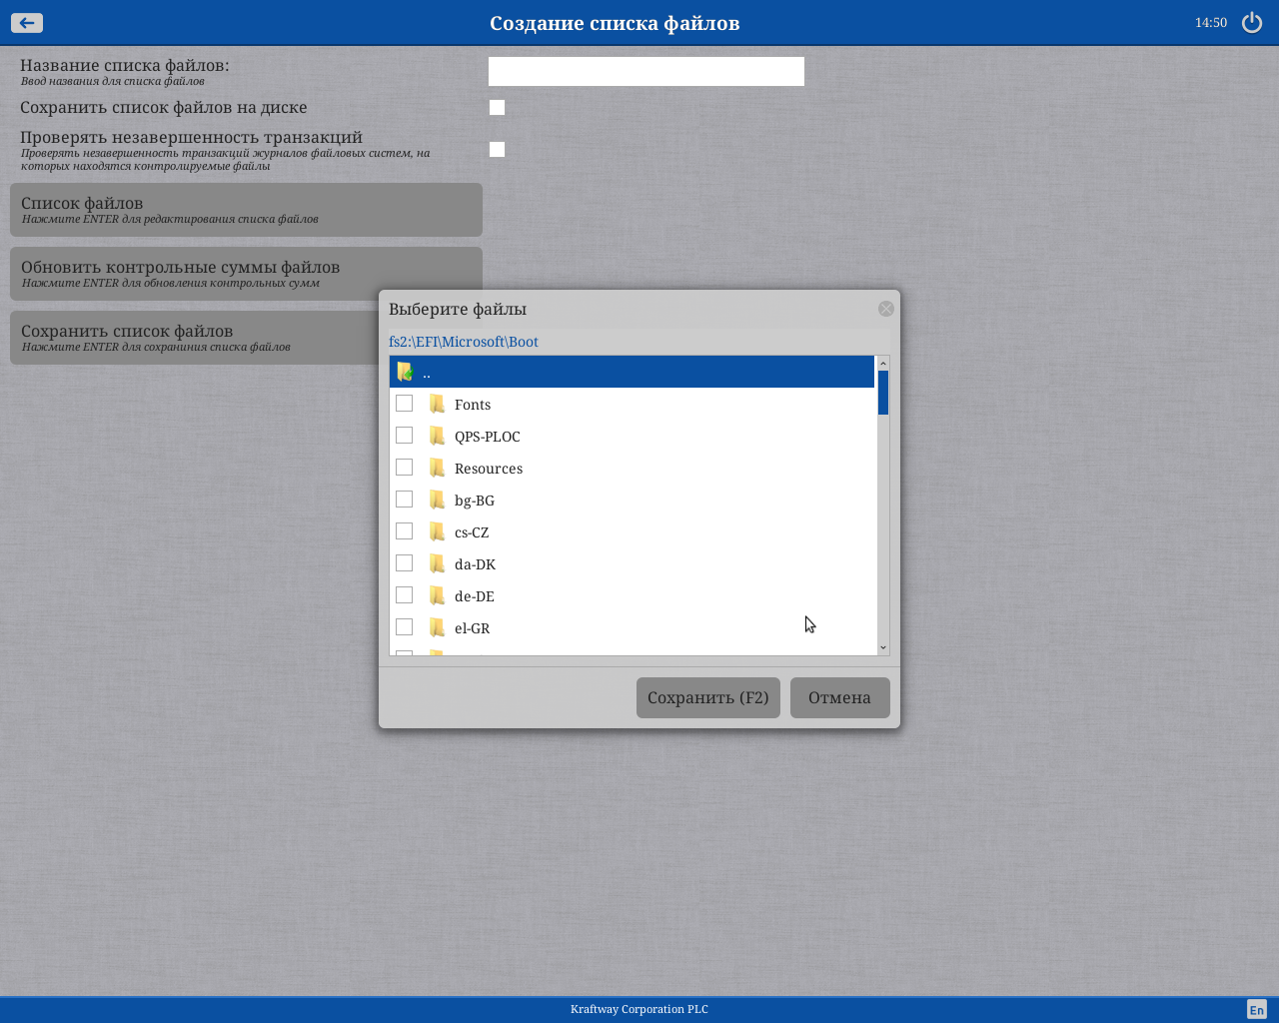Check the box next to Fonts folder
Screen dimensions: 1279x1023
(x=405, y=404)
